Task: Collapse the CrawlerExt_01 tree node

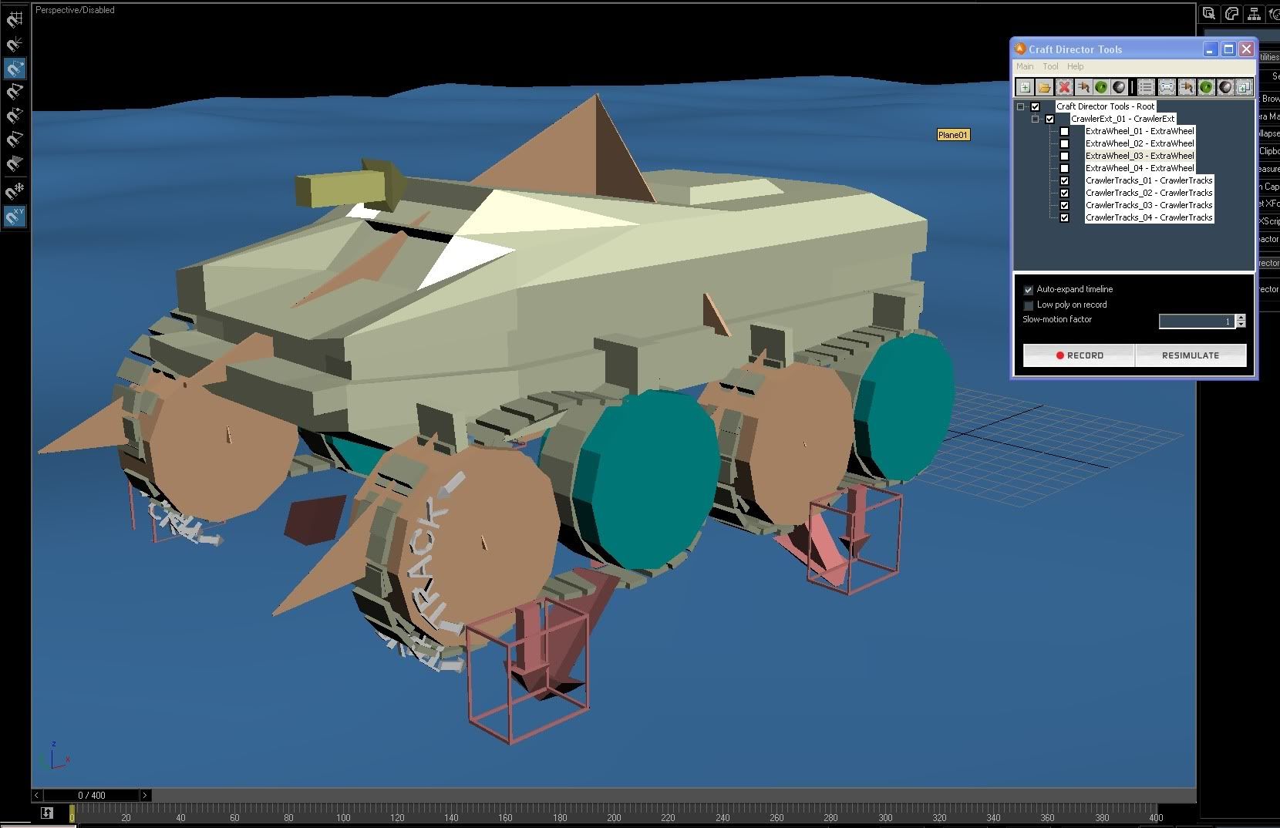Action: pyautogui.click(x=1036, y=119)
